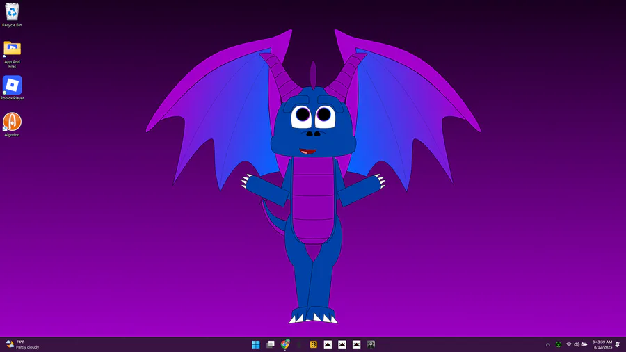Image resolution: width=626 pixels, height=352 pixels.
Task: Check the battery status icon
Action: coord(584,344)
